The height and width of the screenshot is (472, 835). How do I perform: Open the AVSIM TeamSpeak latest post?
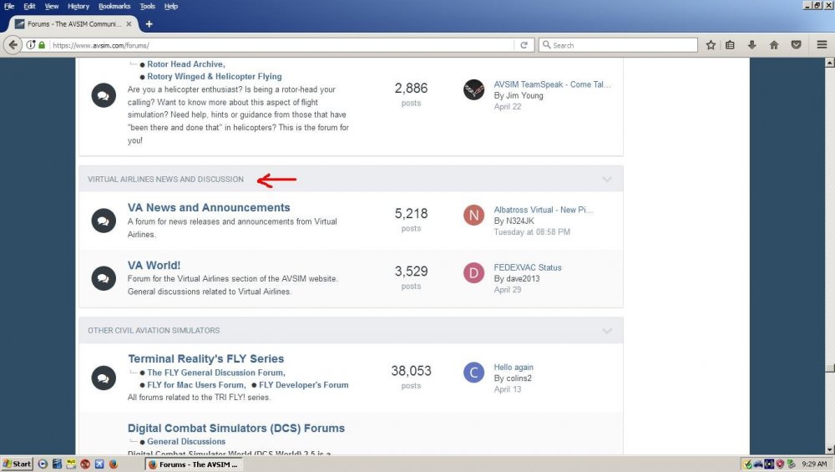click(x=552, y=84)
